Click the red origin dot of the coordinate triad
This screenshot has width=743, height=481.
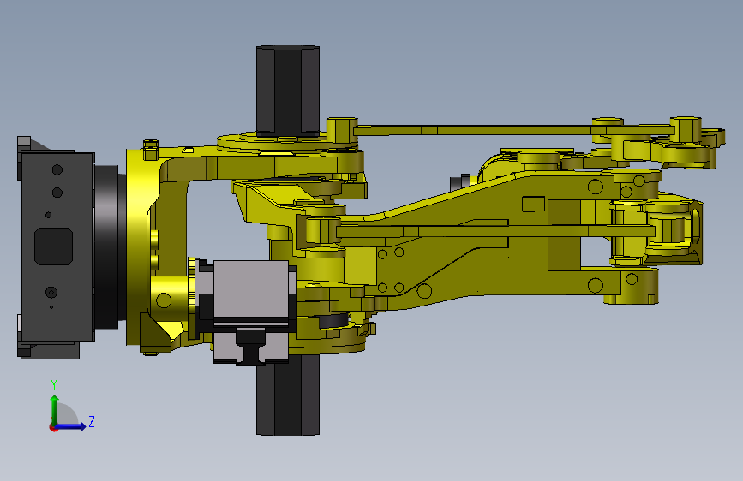(x=53, y=427)
